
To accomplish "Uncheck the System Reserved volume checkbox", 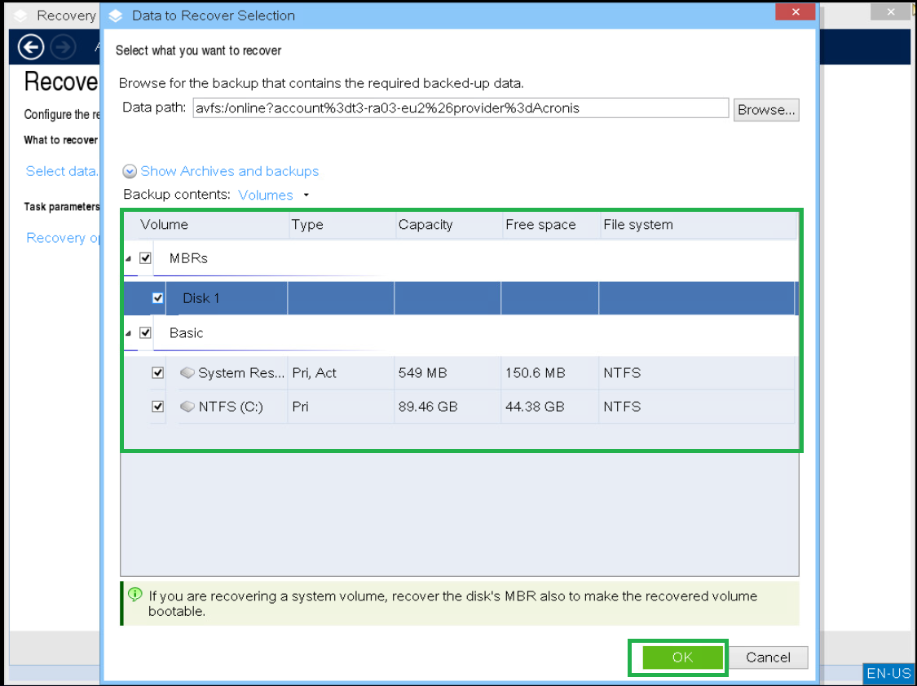I will point(157,372).
